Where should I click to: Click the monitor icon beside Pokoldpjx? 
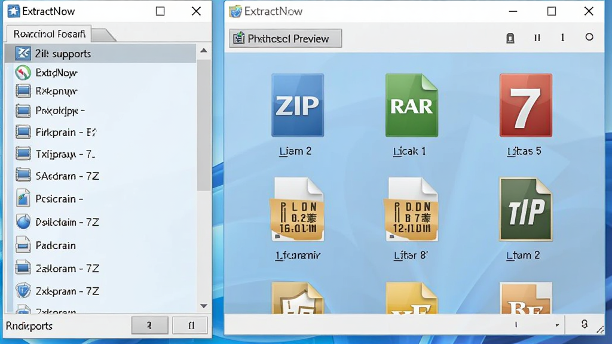23,110
